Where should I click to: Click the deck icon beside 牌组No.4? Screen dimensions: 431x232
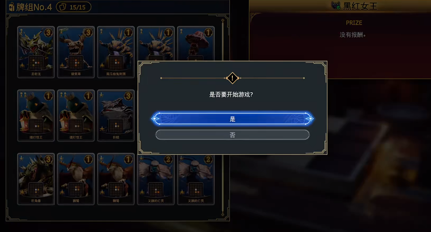11,7
